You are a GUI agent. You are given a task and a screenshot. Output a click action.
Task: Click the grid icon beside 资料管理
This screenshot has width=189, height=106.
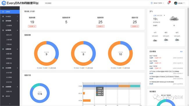point(3,21)
